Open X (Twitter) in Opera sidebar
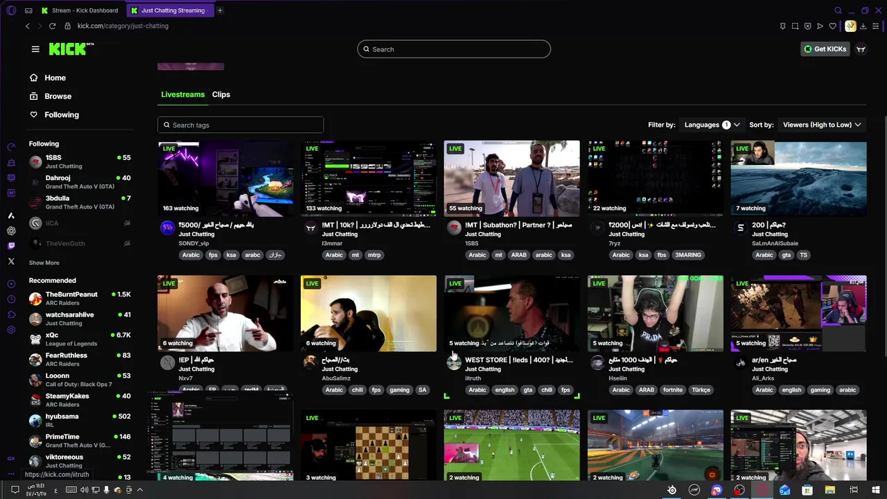Screen dimensions: 887x499 click(11, 261)
